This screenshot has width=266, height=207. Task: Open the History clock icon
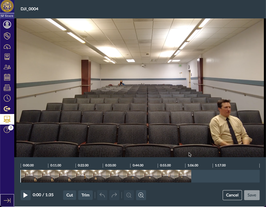click(7, 98)
